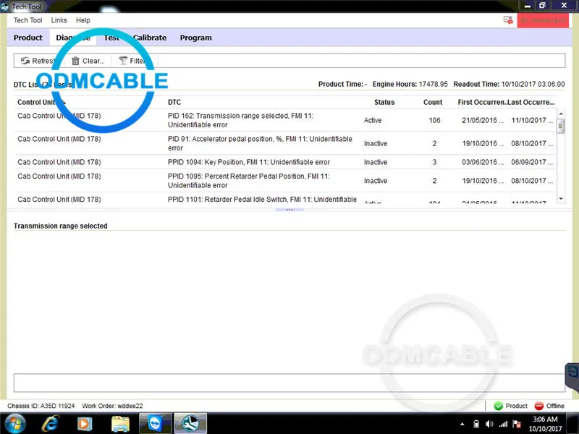The height and width of the screenshot is (434, 579).
Task: Click the network signal tray icon
Action: [x=503, y=424]
